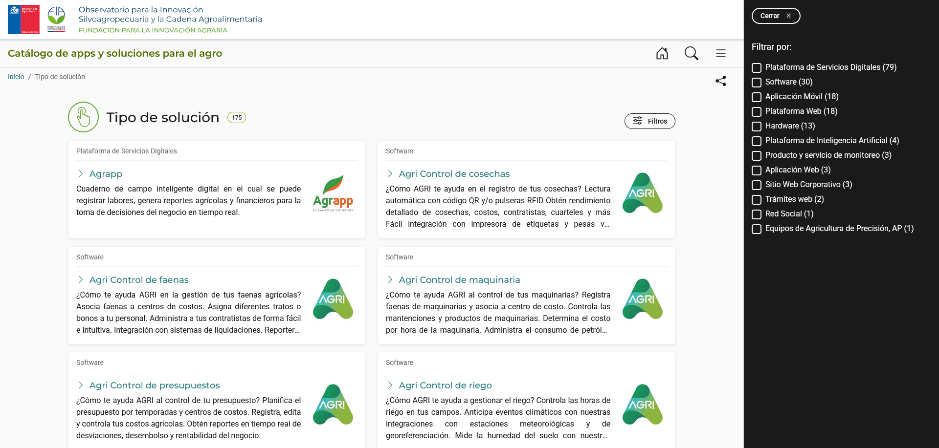Image resolution: width=939 pixels, height=448 pixels.
Task: Click AGRI logo in Control de faenas card
Action: coord(333,299)
